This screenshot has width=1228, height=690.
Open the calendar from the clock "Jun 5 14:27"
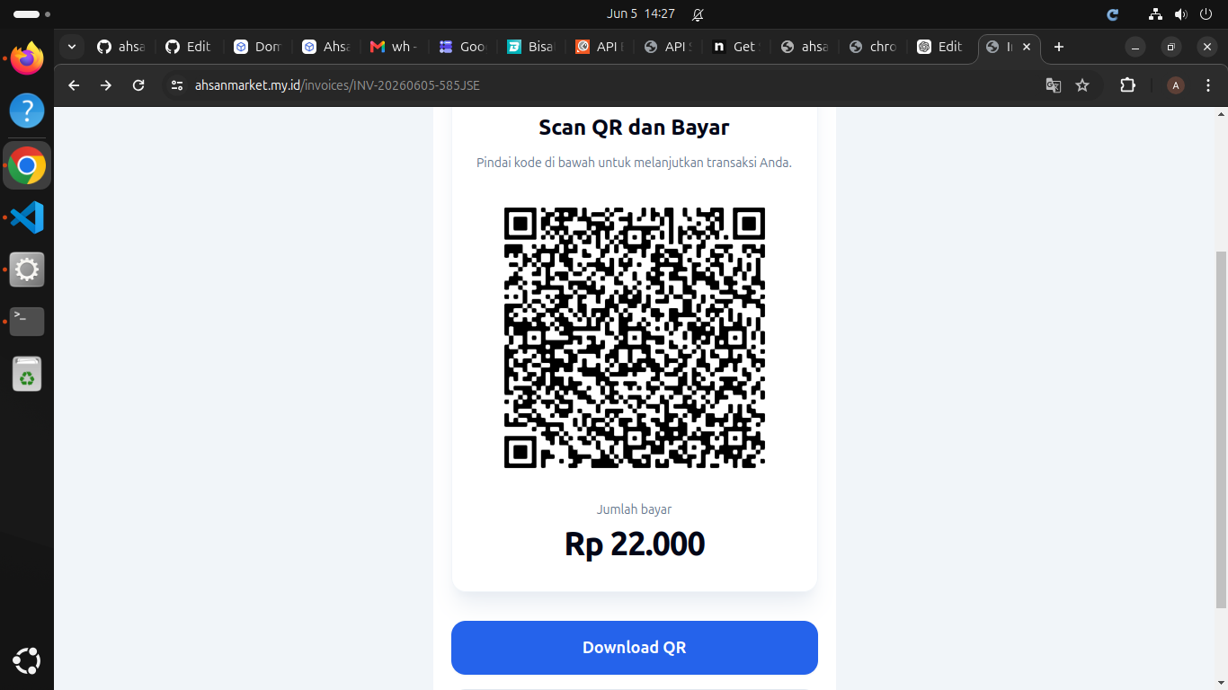click(641, 13)
